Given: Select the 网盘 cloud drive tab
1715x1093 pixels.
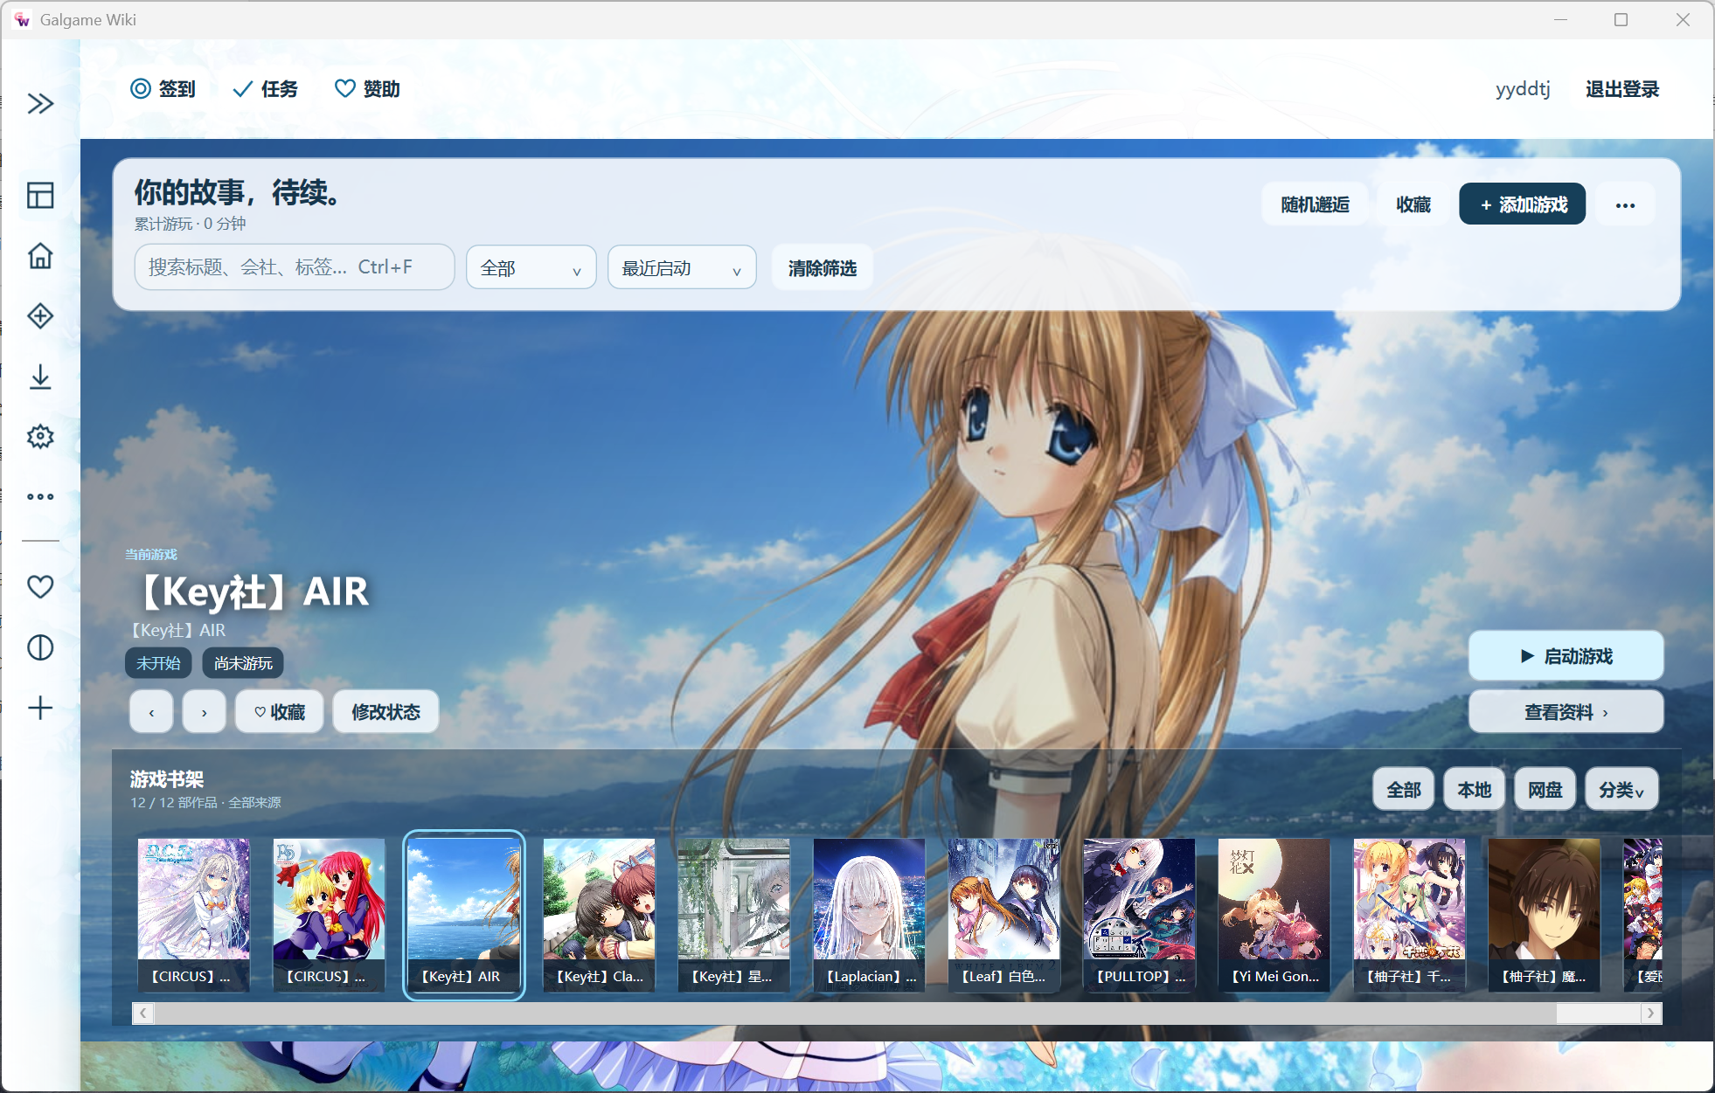Looking at the screenshot, I should [1545, 790].
